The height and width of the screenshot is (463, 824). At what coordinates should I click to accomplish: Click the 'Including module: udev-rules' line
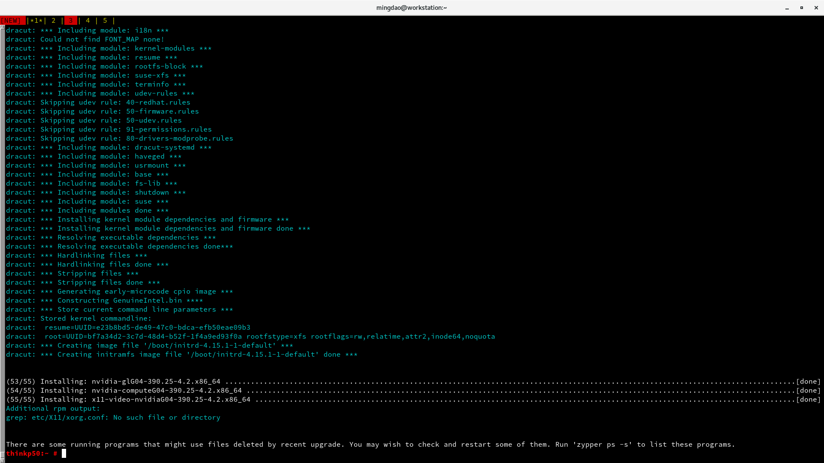click(100, 93)
